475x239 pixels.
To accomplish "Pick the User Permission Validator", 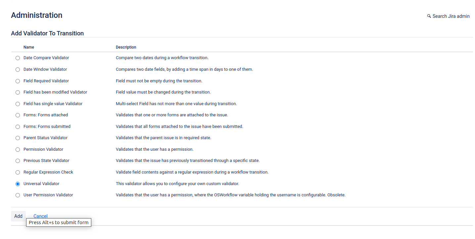I will coord(18,195).
